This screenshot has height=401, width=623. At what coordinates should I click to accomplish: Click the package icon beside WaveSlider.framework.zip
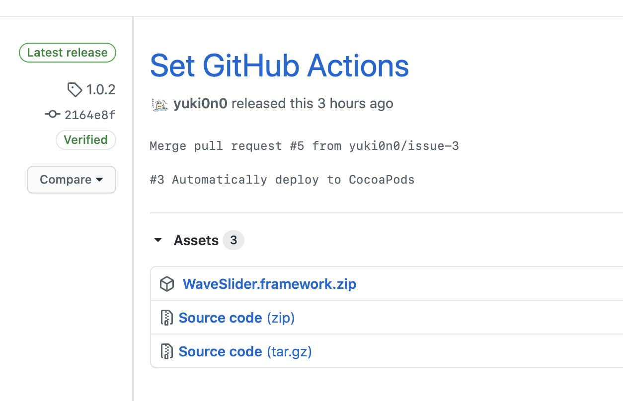[x=167, y=284]
